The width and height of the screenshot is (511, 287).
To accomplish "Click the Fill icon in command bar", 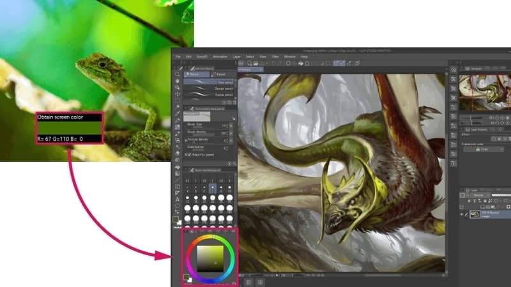I will tap(301, 63).
